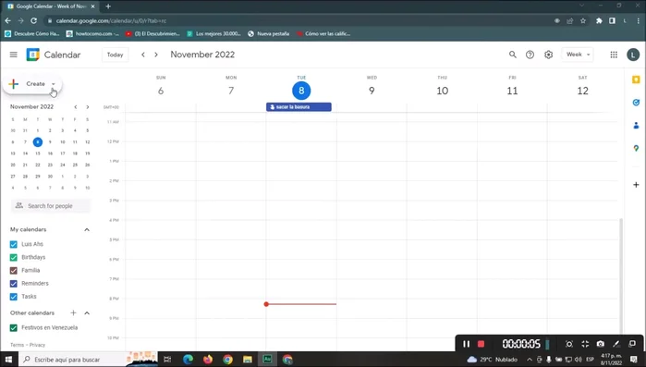Stop the screen recording

point(481,344)
